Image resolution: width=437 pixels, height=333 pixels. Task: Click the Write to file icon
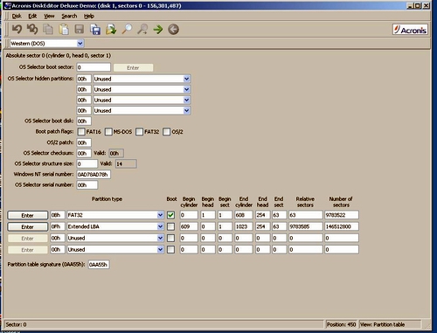coord(95,29)
